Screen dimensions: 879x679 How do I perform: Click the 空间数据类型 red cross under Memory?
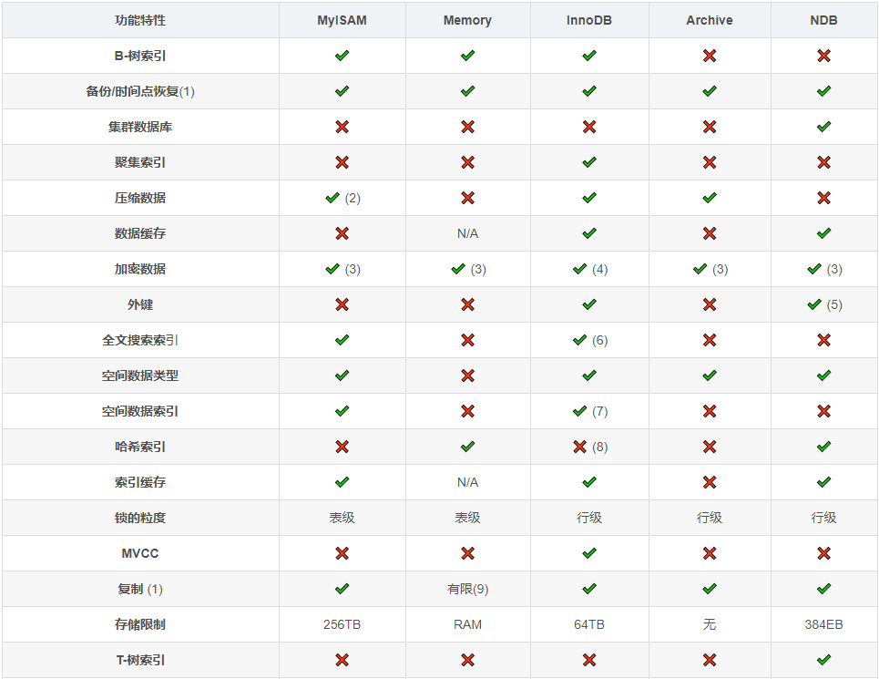(467, 376)
